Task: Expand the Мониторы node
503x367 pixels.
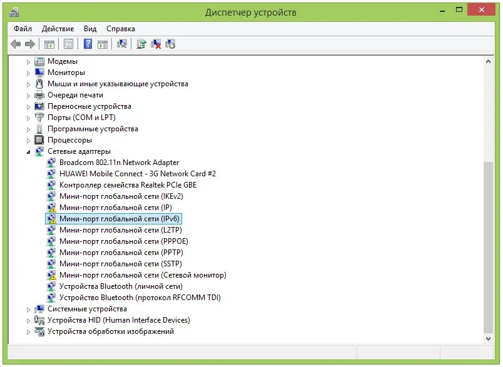Action: [28, 73]
